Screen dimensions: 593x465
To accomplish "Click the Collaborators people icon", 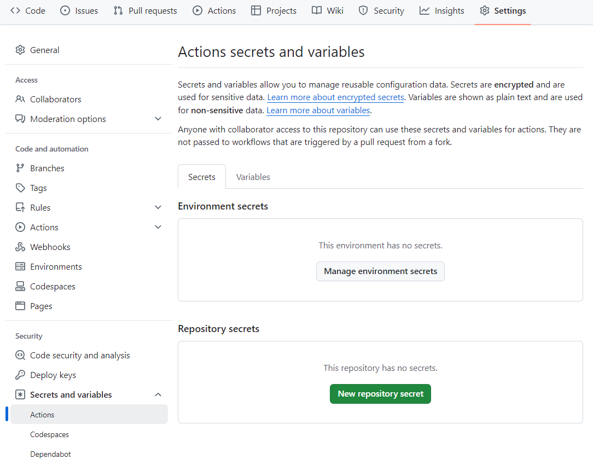I will (20, 99).
